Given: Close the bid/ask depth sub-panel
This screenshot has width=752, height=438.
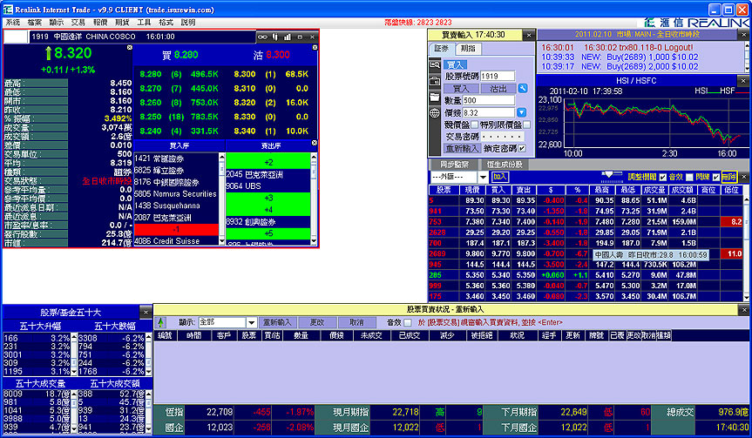Looking at the screenshot, I should click(315, 47).
